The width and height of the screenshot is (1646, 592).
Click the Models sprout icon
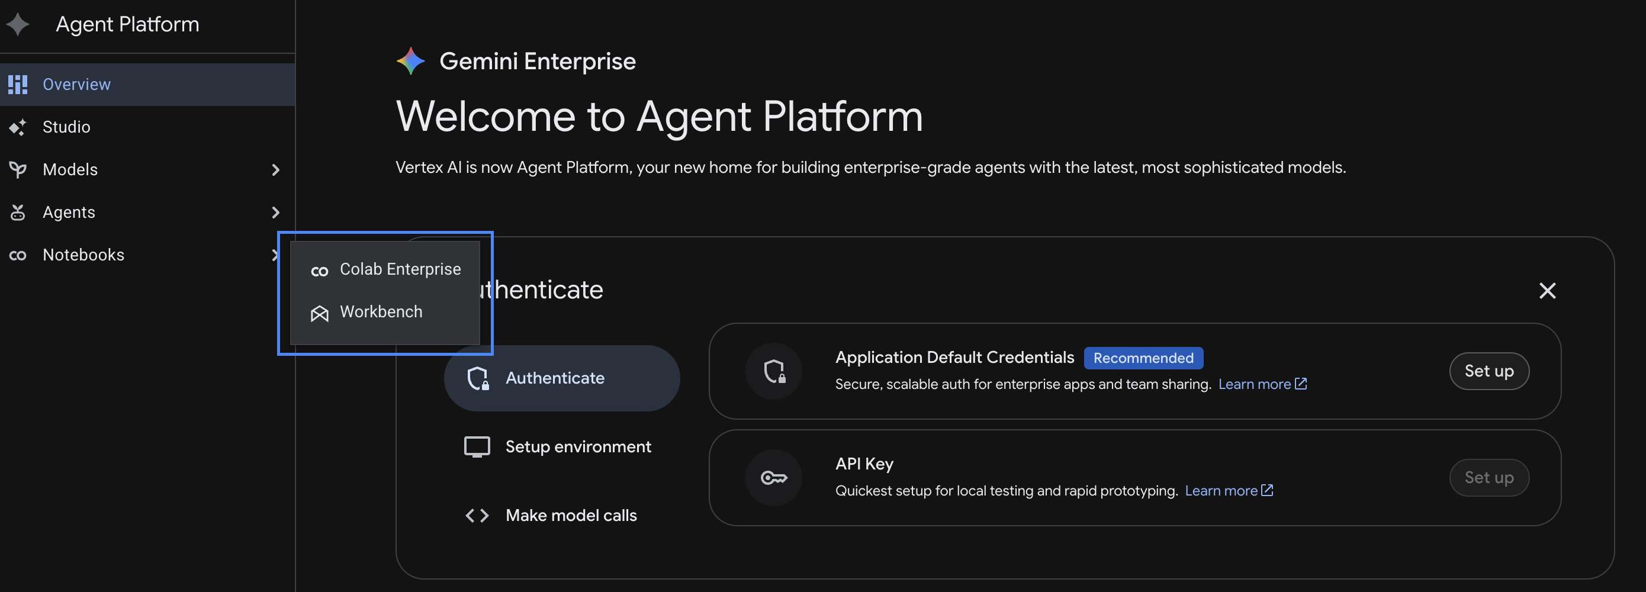[x=18, y=169]
